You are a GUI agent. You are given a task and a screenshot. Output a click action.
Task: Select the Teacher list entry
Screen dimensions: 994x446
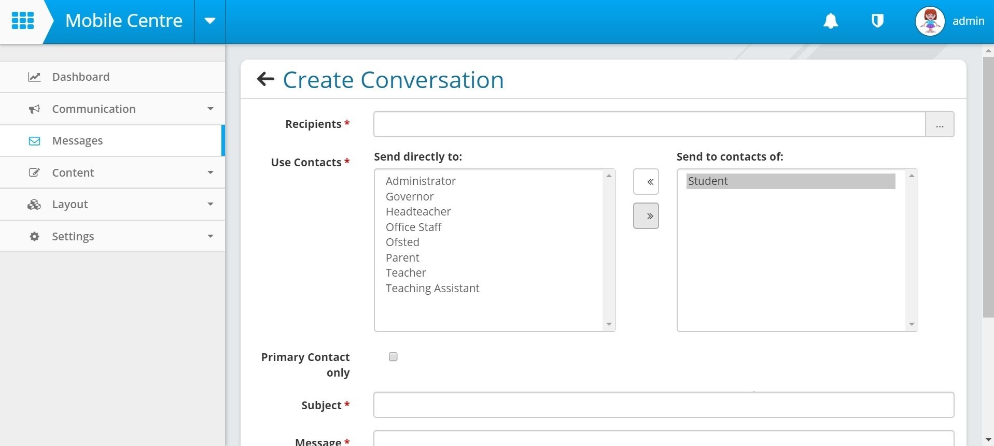point(405,273)
